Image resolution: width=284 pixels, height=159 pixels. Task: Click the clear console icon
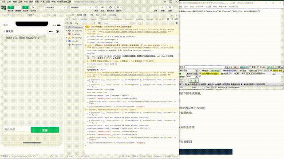coord(71,23)
